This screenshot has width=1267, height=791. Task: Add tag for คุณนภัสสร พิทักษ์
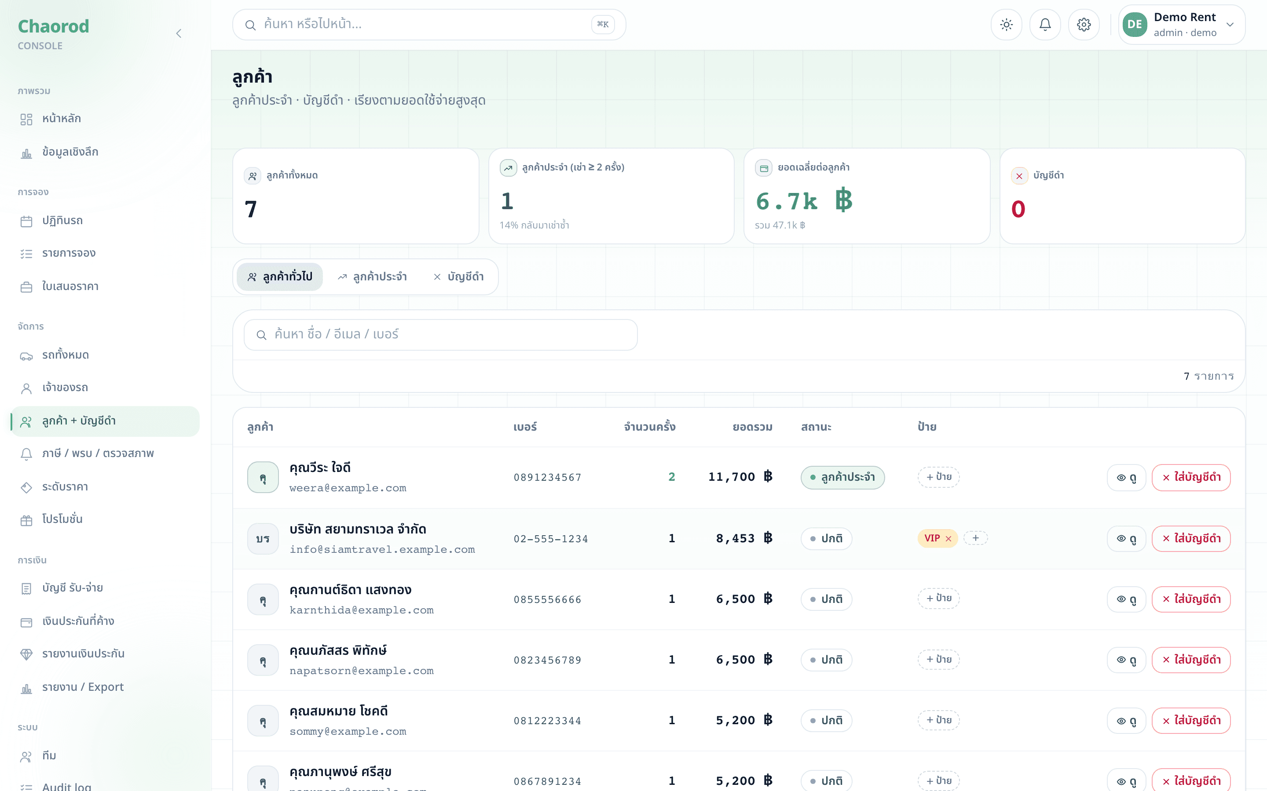click(x=939, y=660)
